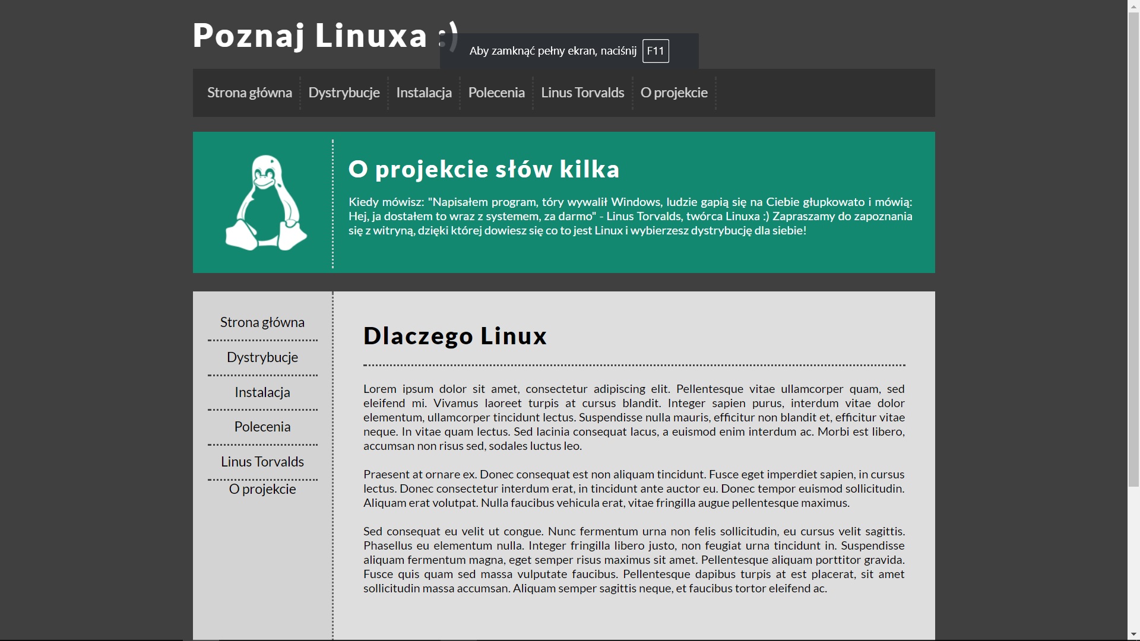This screenshot has height=641, width=1140.
Task: Select 'Polecenia' in top navigation bar
Action: click(496, 93)
